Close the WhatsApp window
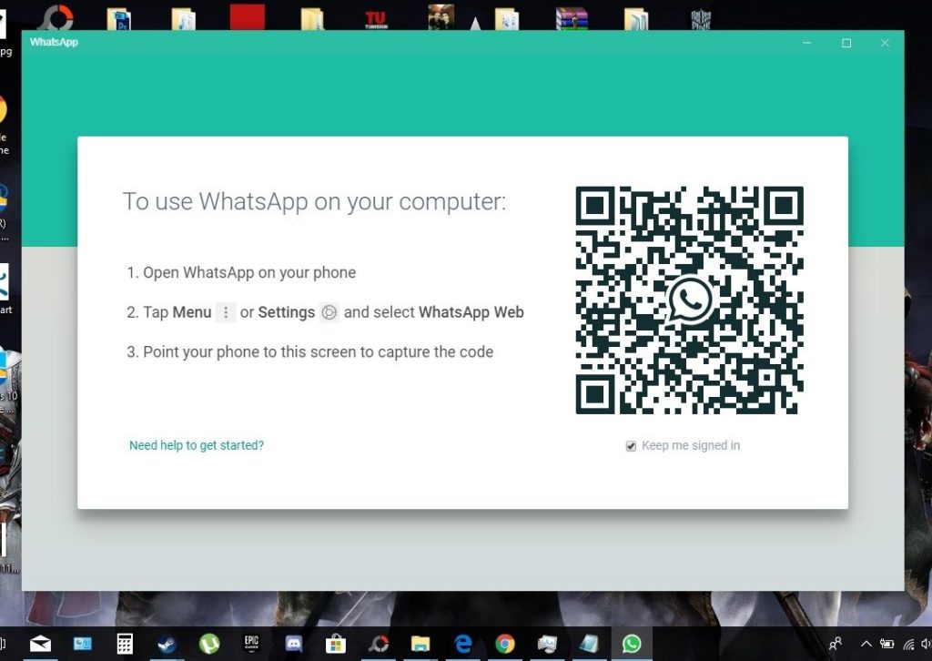This screenshot has width=932, height=661. click(x=885, y=43)
